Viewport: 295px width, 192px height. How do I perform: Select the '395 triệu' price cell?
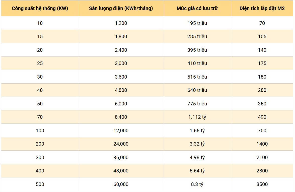(x=197, y=50)
